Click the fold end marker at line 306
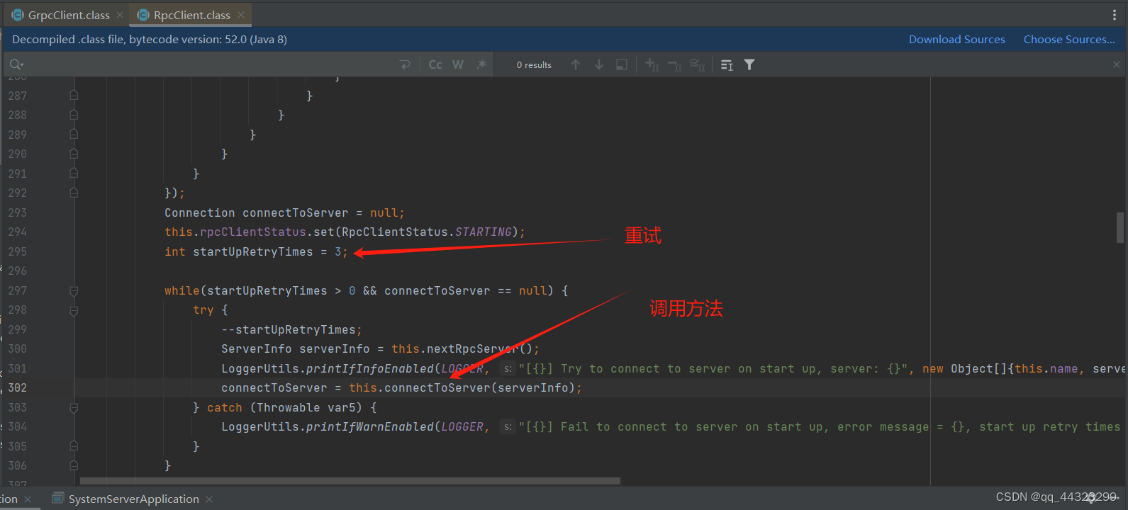The height and width of the screenshot is (510, 1128). (x=74, y=465)
